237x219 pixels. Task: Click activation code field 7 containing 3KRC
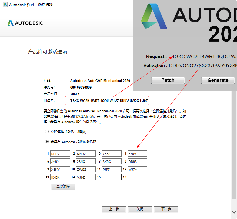[x=112, y=161]
